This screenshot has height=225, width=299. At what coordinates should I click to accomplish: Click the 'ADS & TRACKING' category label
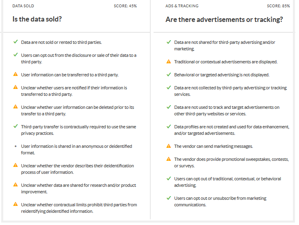tap(182, 6)
